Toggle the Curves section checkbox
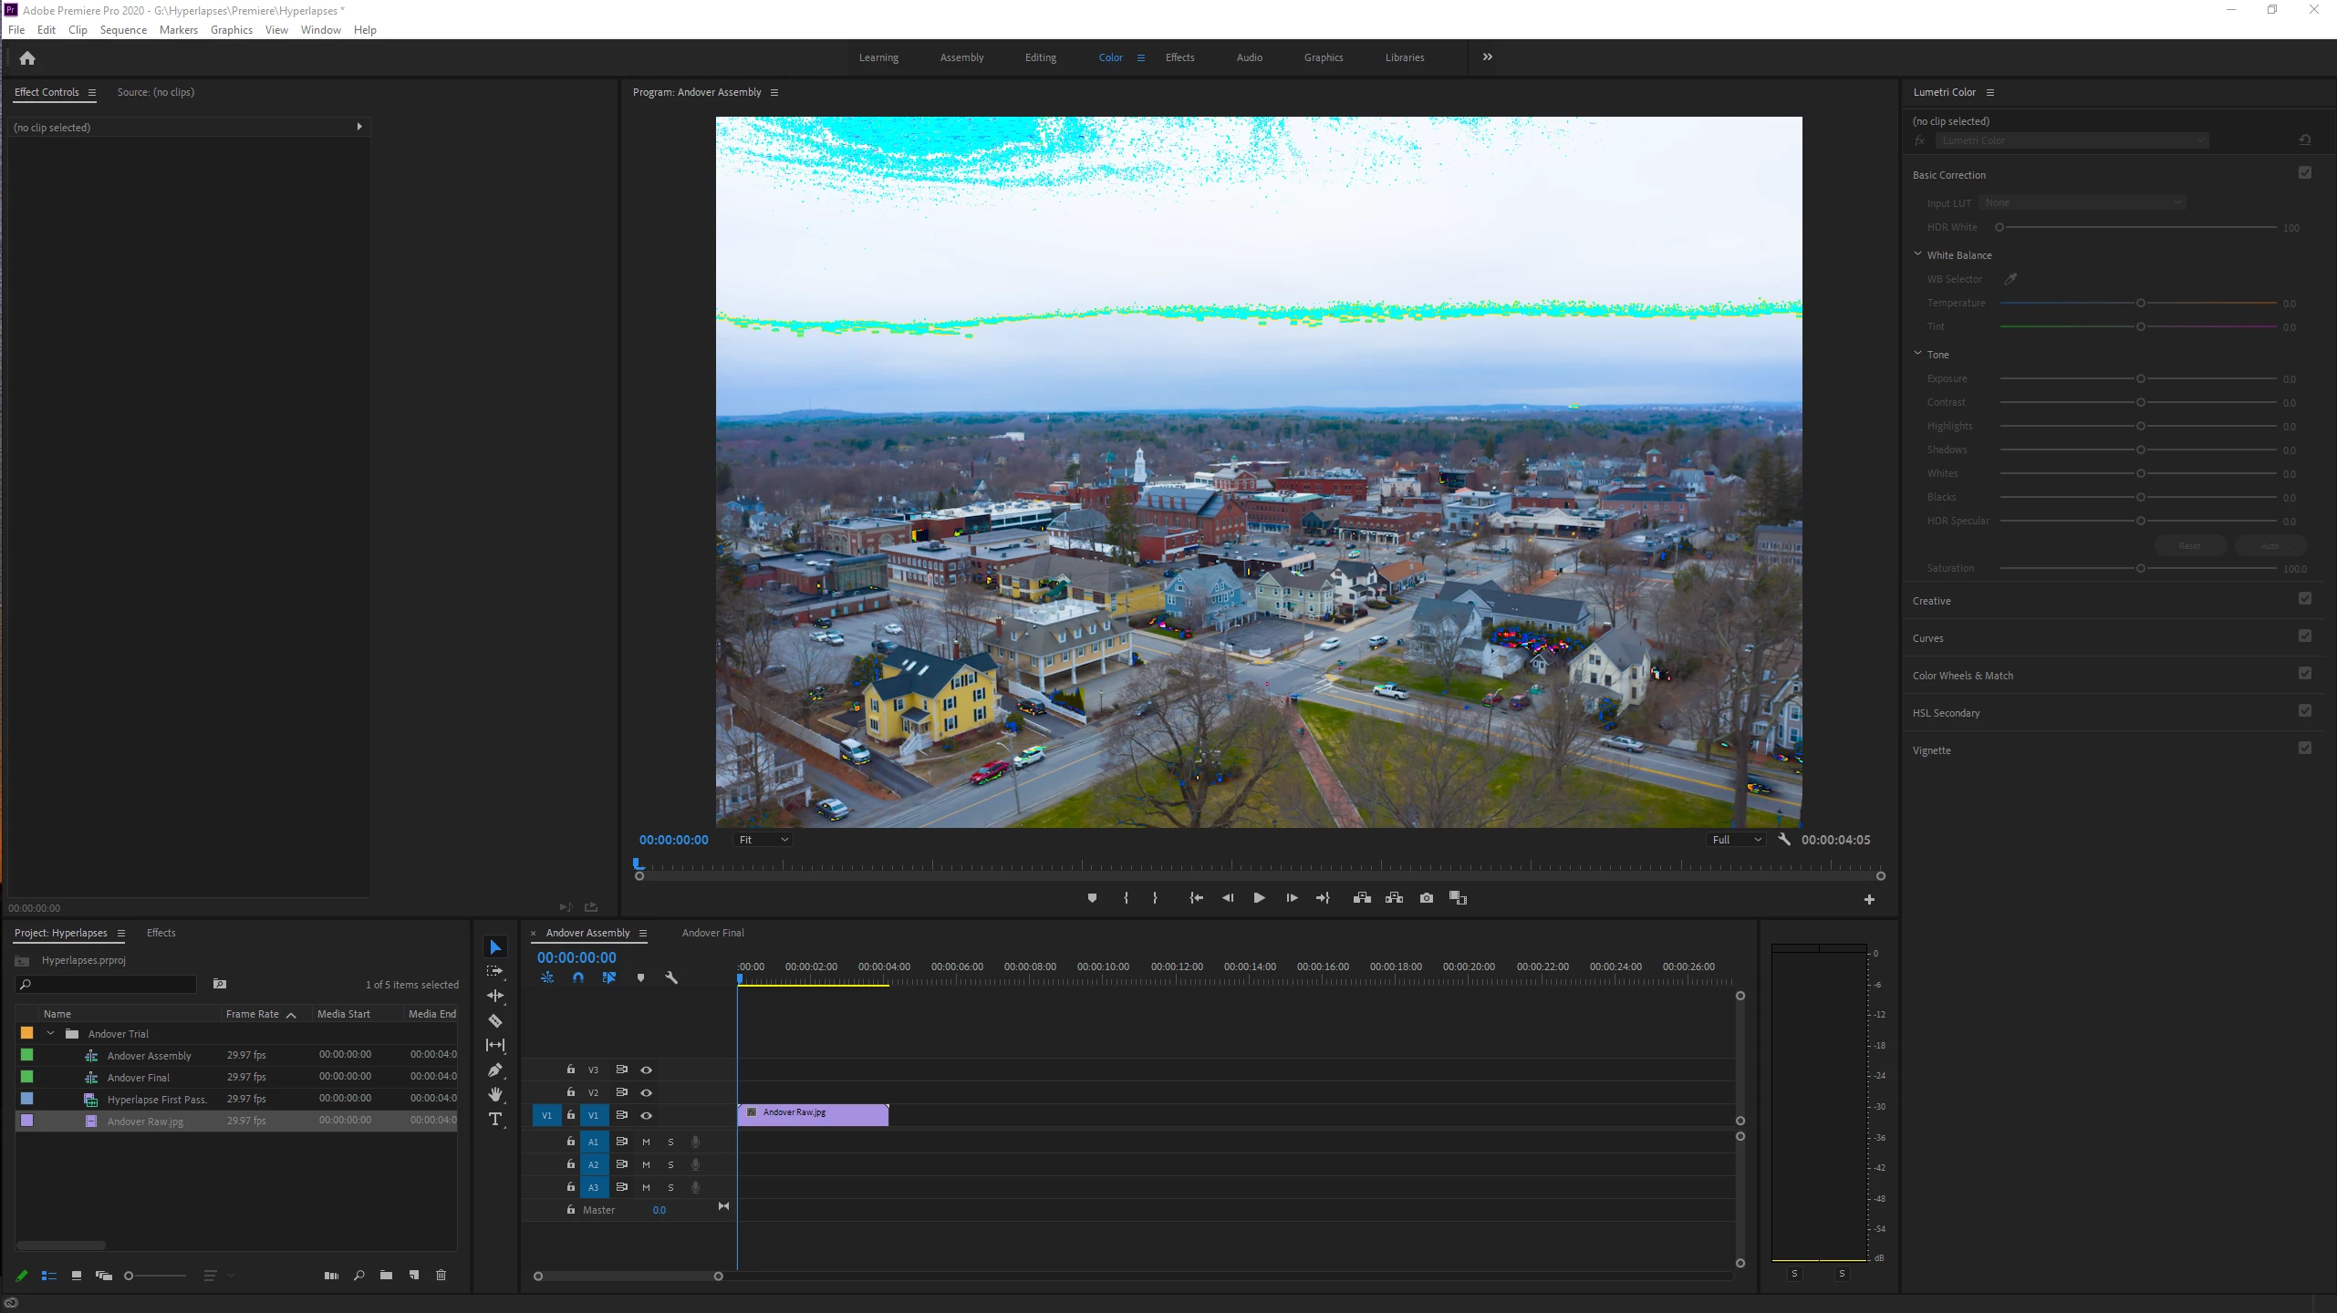Screen dimensions: 2337x1313 click(x=2305, y=636)
